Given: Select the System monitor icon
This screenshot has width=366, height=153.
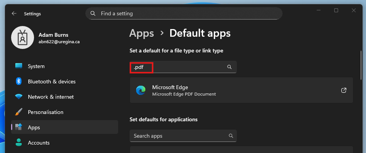Looking at the screenshot, I should [x=19, y=66].
